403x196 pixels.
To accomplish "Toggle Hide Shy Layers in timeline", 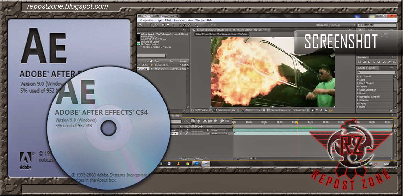I will 204,121.
